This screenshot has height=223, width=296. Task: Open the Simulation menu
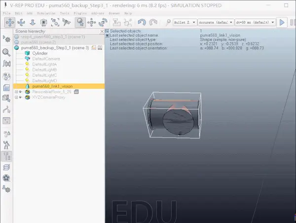coord(46,13)
